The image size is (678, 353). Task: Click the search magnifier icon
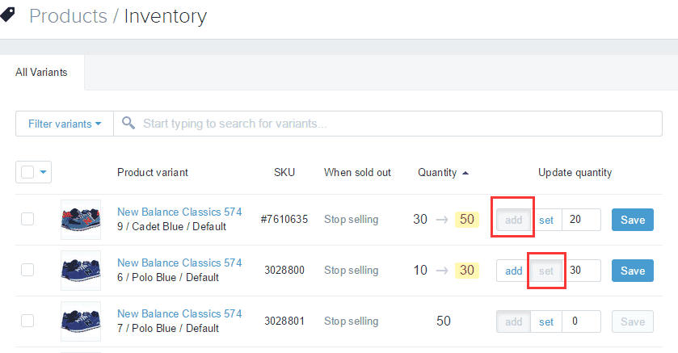[x=128, y=124]
